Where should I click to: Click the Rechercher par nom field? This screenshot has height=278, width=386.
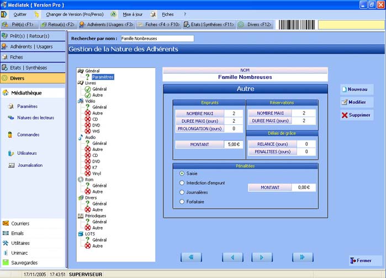click(157, 39)
